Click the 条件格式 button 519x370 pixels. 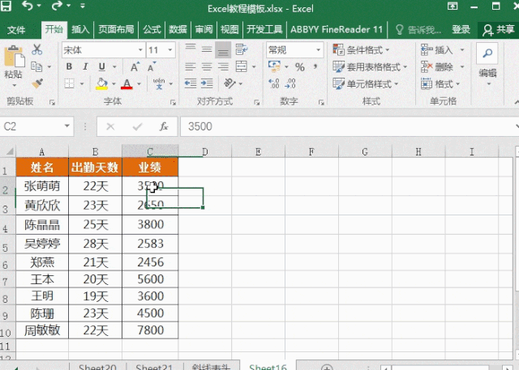point(361,50)
